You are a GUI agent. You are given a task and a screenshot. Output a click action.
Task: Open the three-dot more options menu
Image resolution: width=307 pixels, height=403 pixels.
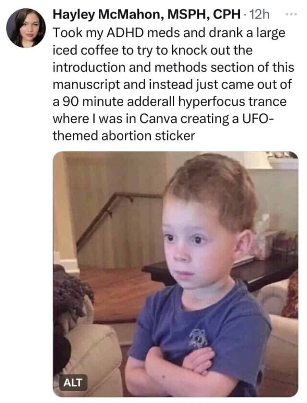click(x=292, y=15)
